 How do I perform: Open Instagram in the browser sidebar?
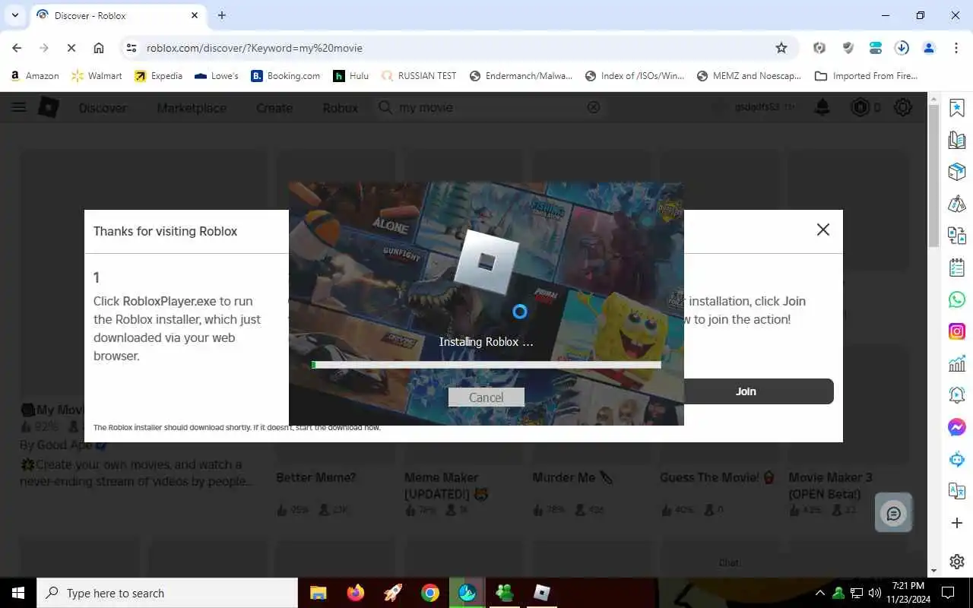(957, 331)
